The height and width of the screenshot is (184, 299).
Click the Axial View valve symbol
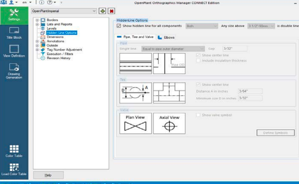coord(169,124)
